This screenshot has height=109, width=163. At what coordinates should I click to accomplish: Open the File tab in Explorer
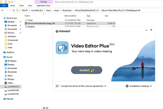coord(4,5)
